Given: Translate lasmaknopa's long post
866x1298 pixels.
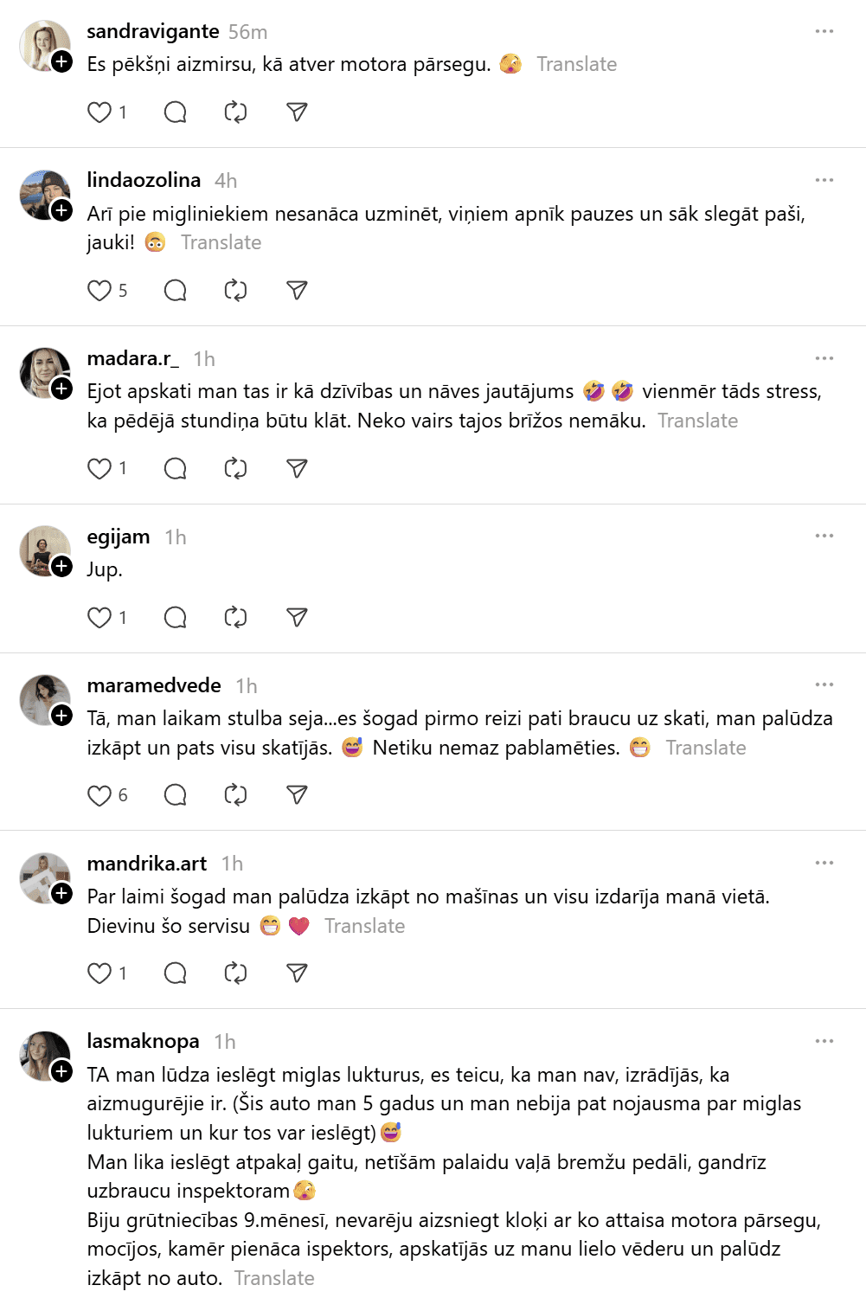Looking at the screenshot, I should tap(274, 1278).
